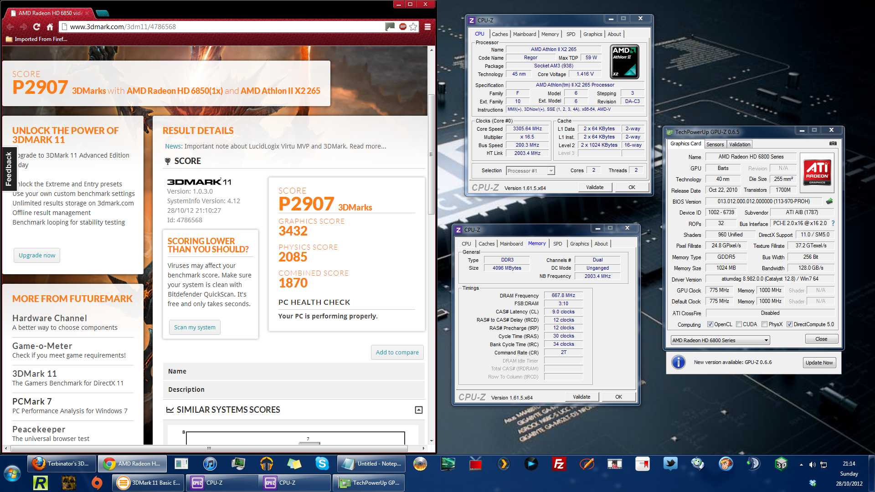
Task: Click the horizontal scrollbar of the Chrome page
Action: pyautogui.click(x=210, y=448)
